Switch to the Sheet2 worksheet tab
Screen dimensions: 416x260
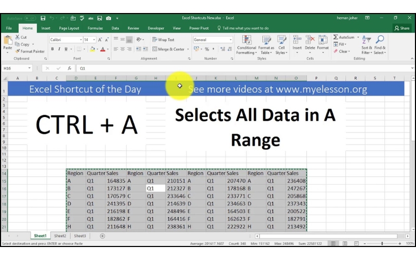pyautogui.click(x=60, y=236)
